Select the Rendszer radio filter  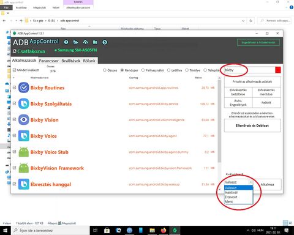pos(122,70)
